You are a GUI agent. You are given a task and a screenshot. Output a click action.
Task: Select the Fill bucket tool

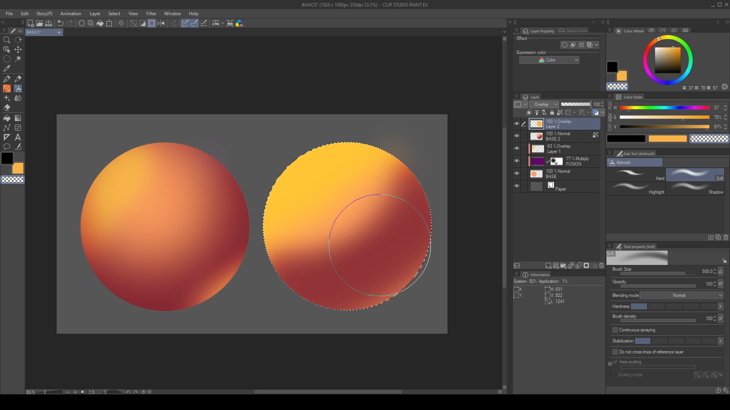pyautogui.click(x=6, y=118)
